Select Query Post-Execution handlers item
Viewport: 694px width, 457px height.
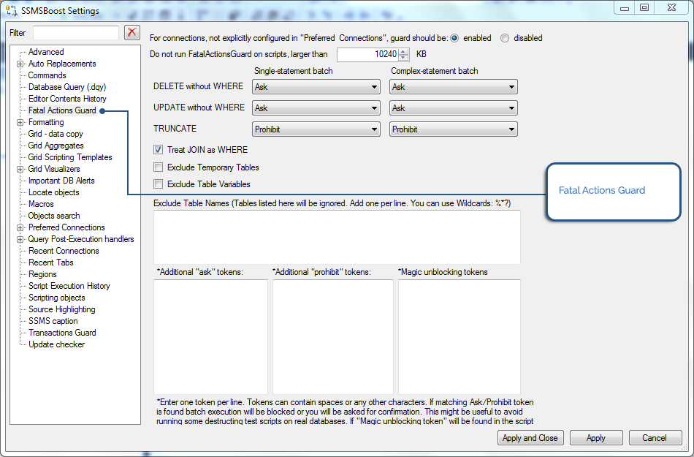81,239
